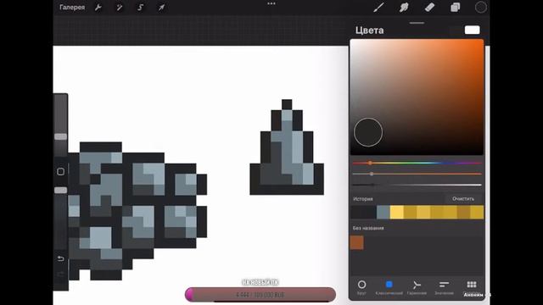The width and height of the screenshot is (543, 305).
Task: Activate the Selection S-shaped tool
Action: pos(140,8)
